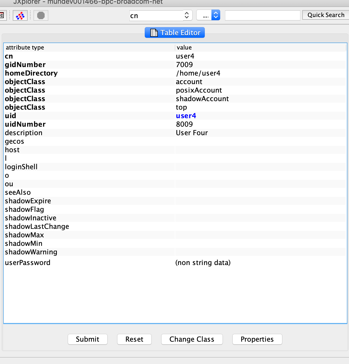This screenshot has width=349, height=364.
Task: Click the quick search text field
Action: coord(262,15)
